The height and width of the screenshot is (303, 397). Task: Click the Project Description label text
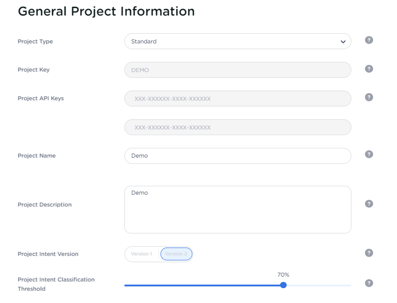pos(45,205)
